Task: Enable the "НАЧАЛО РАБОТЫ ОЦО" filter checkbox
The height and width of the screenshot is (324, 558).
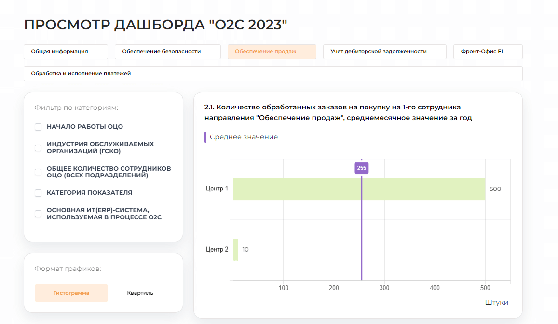Action: point(38,127)
